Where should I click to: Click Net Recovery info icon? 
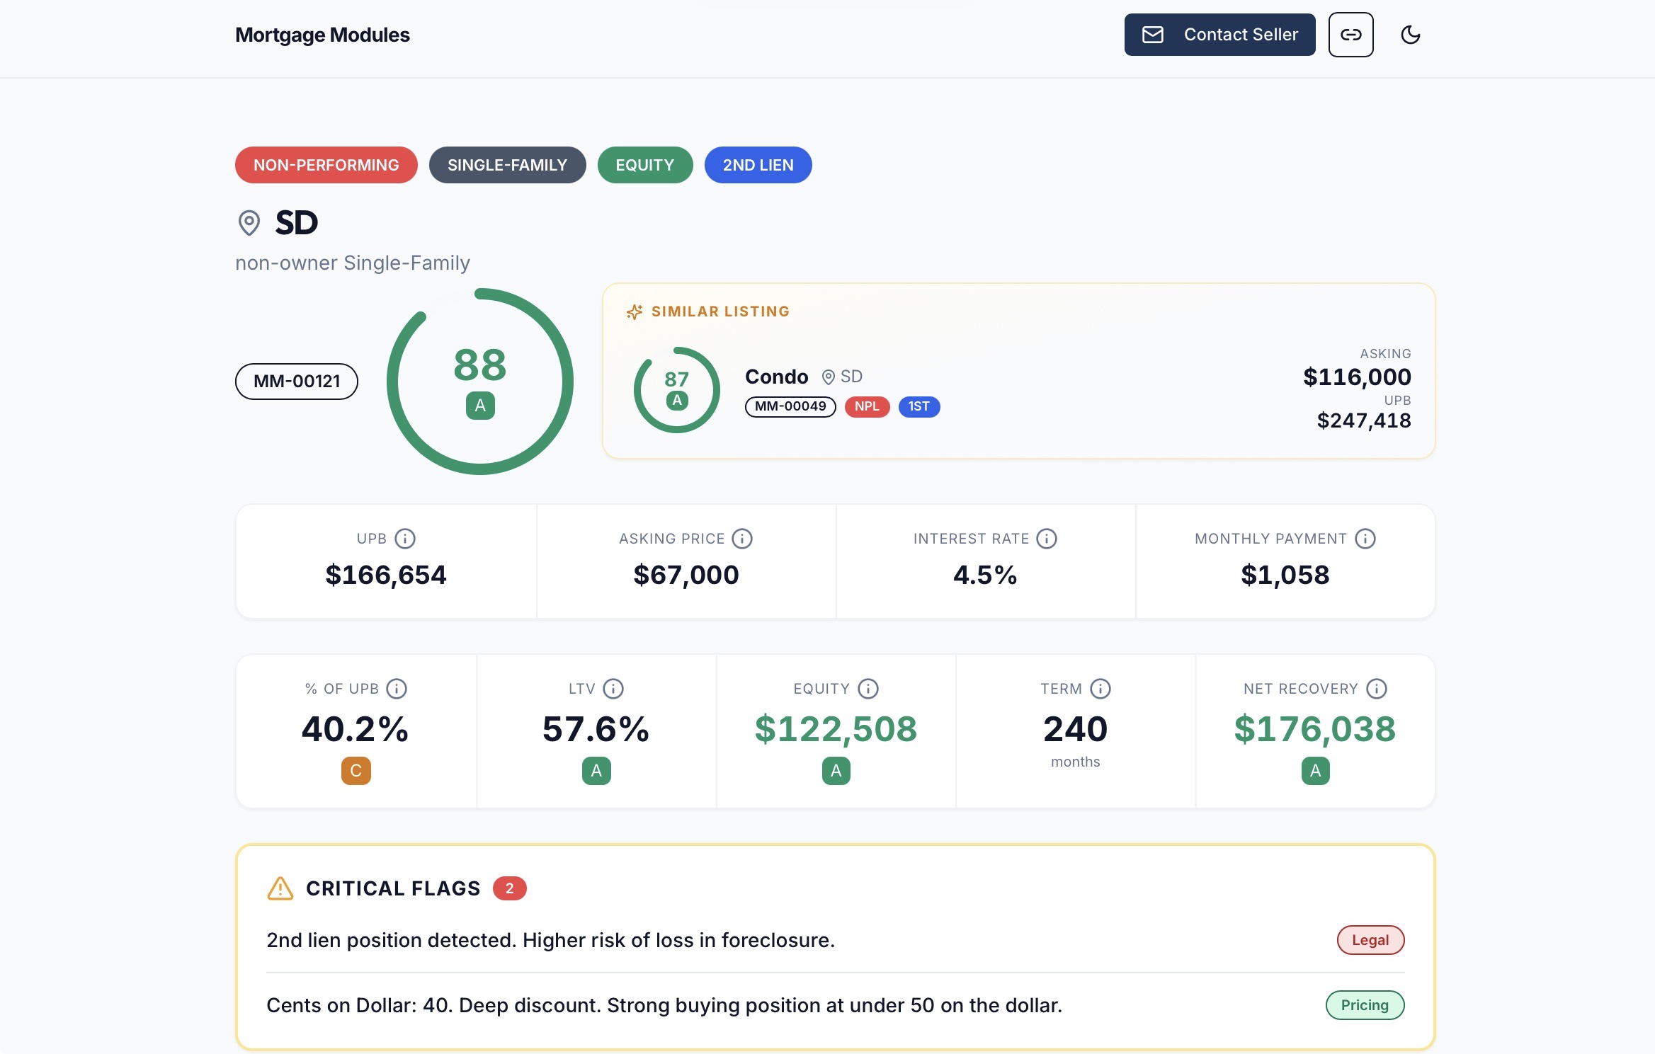click(1377, 689)
